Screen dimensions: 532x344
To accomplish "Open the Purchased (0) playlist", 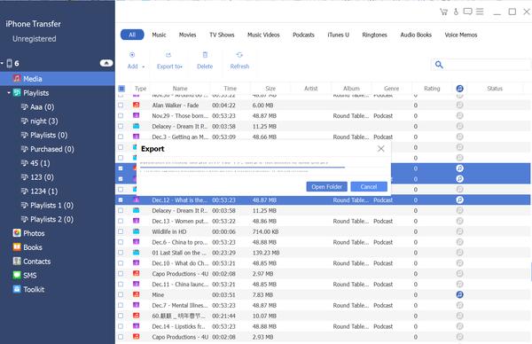I will 52,149.
